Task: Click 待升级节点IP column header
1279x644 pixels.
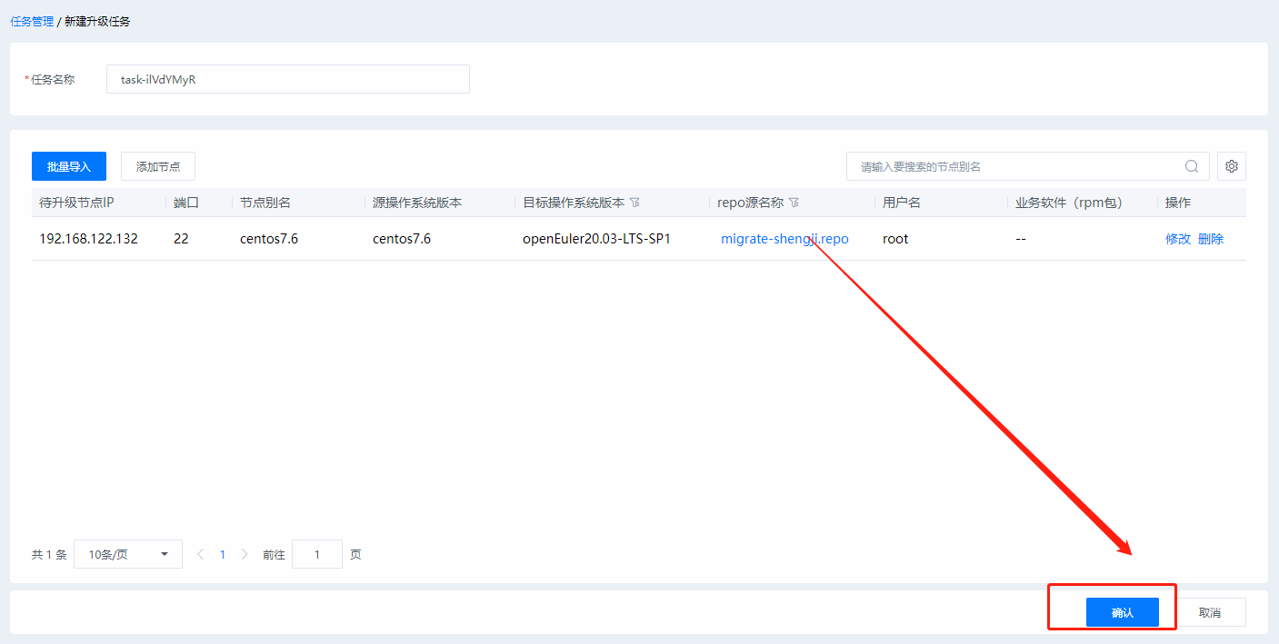Action: 76,203
